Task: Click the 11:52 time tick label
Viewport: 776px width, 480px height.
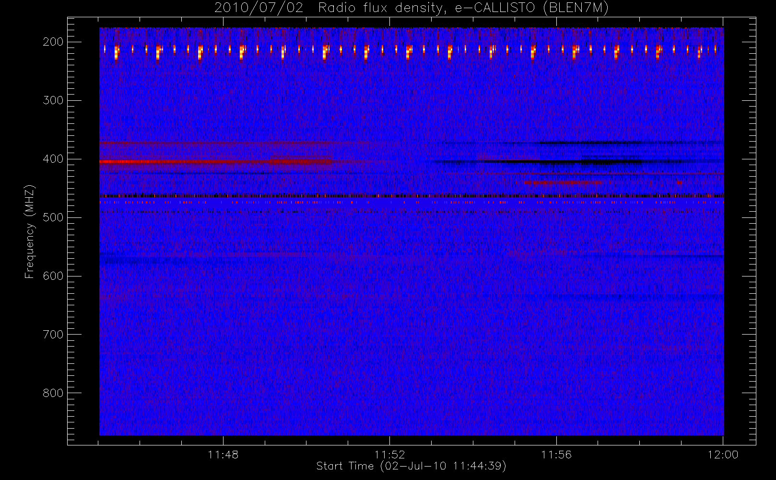Action: [x=389, y=455]
